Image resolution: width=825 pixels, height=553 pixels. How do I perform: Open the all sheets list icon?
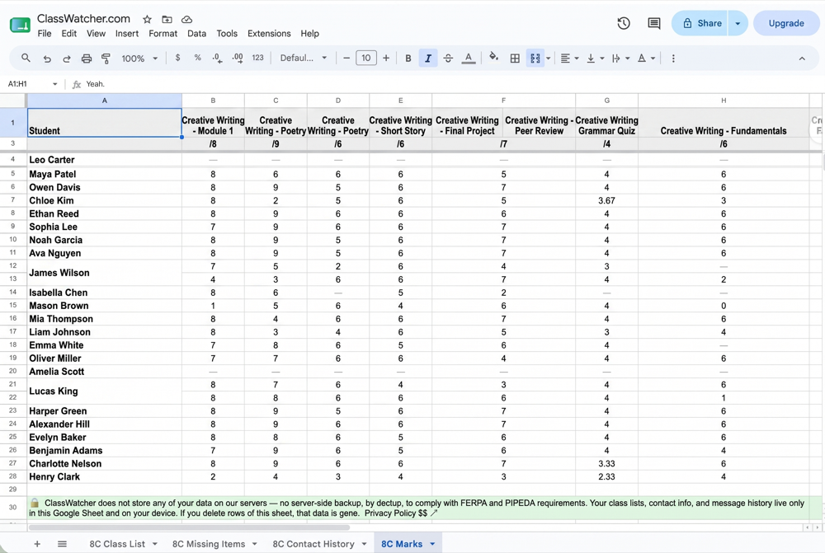pyautogui.click(x=62, y=544)
